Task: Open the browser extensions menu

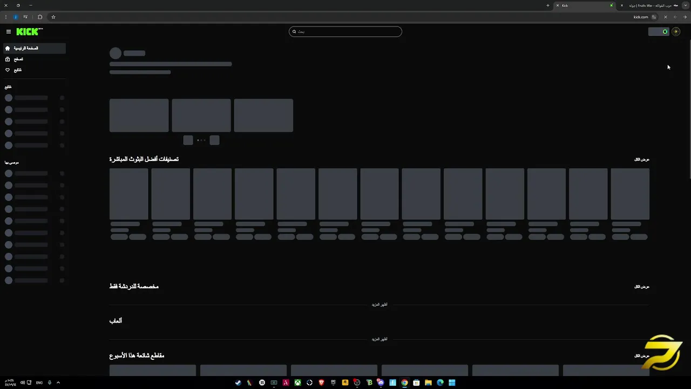Action: click(40, 17)
